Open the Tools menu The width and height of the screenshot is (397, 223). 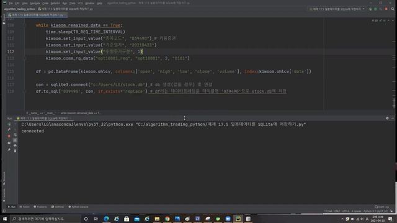click(x=73, y=3)
